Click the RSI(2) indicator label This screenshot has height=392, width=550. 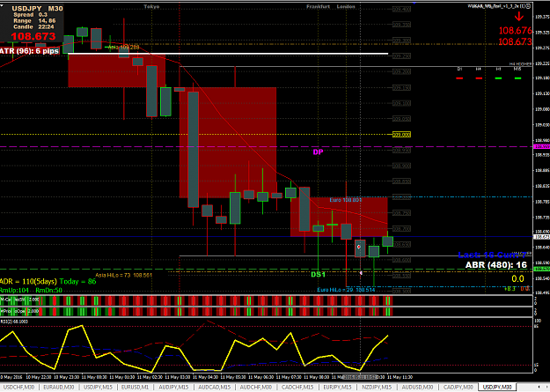14,322
